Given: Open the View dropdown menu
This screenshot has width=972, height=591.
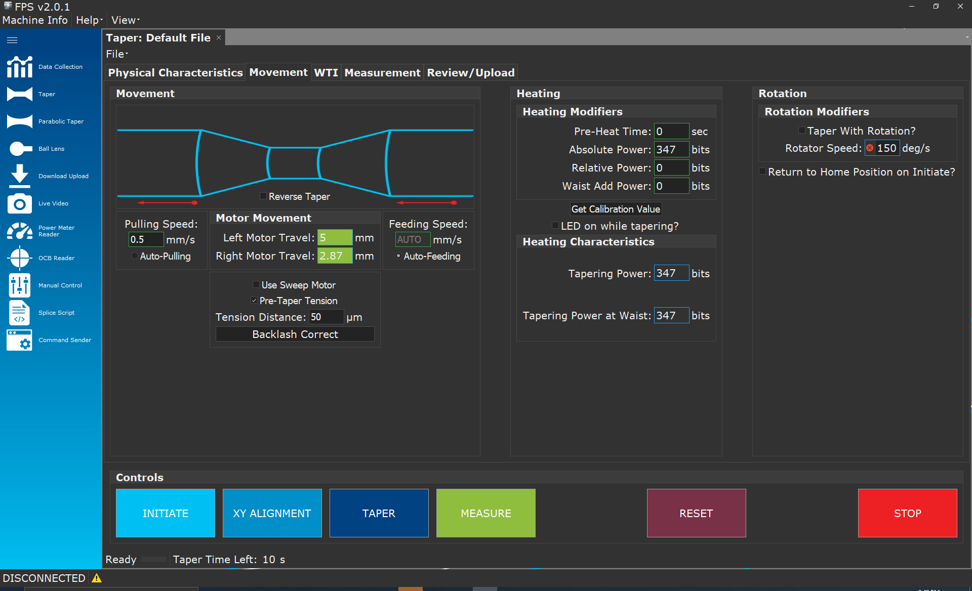Looking at the screenshot, I should tap(124, 20).
